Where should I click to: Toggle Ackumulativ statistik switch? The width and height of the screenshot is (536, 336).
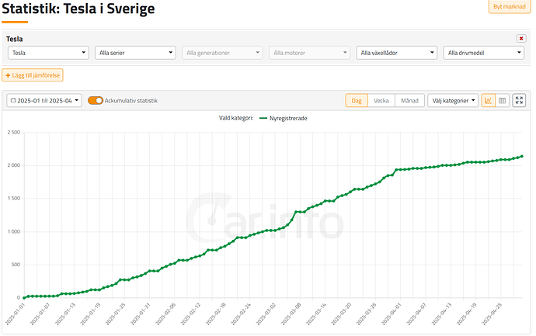pos(96,100)
